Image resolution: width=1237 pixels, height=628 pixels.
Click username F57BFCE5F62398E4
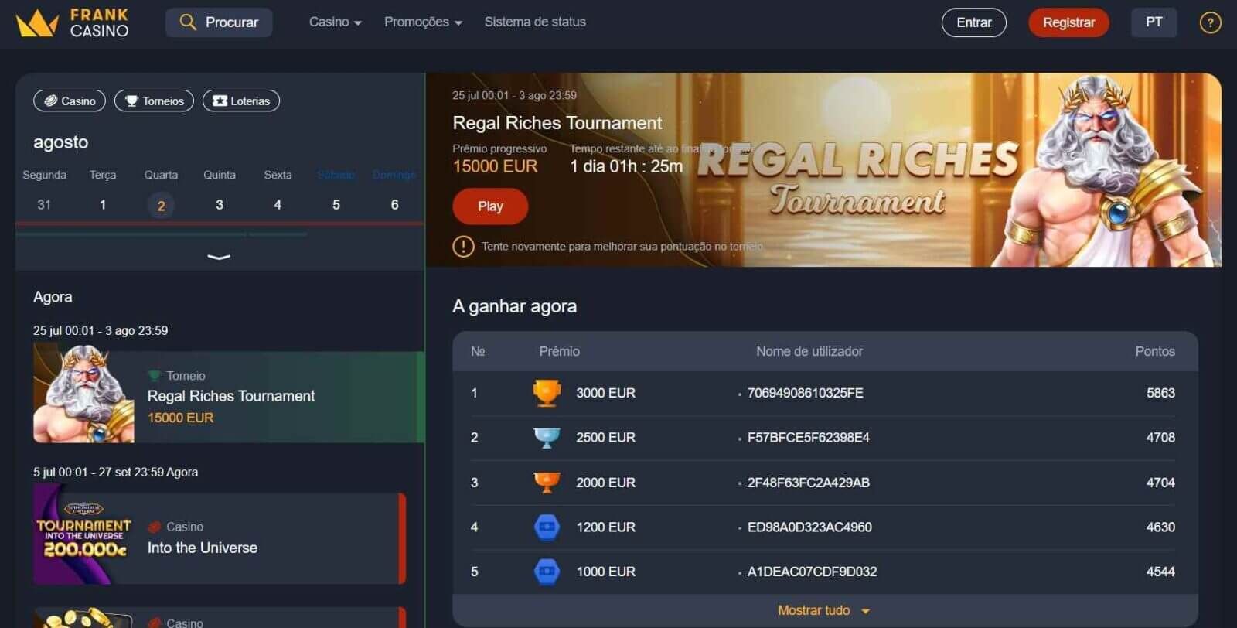click(x=808, y=438)
